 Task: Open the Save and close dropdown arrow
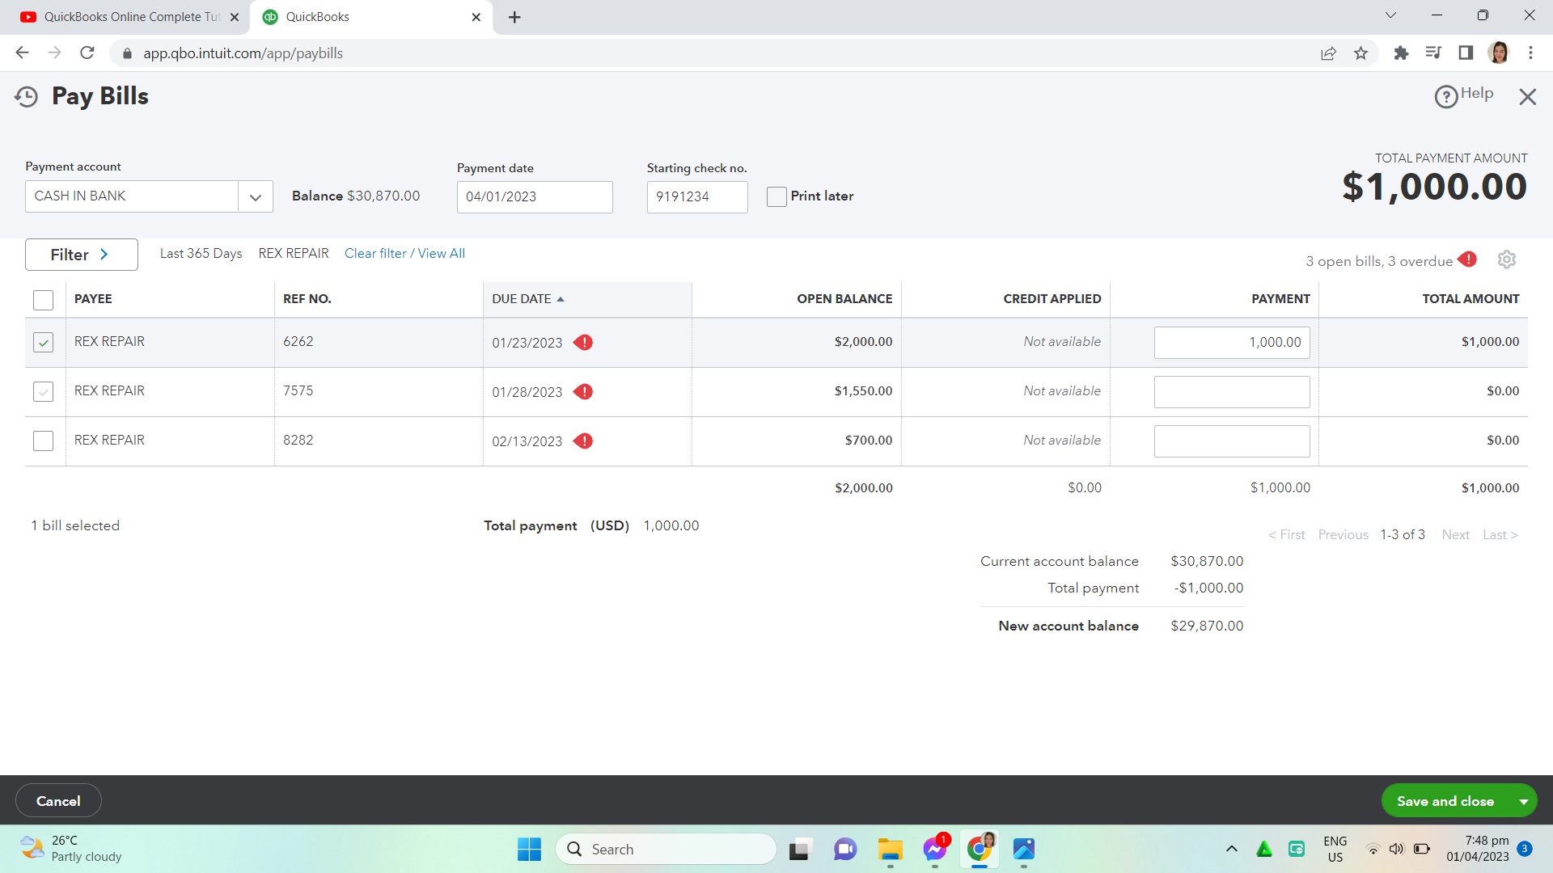[1523, 801]
